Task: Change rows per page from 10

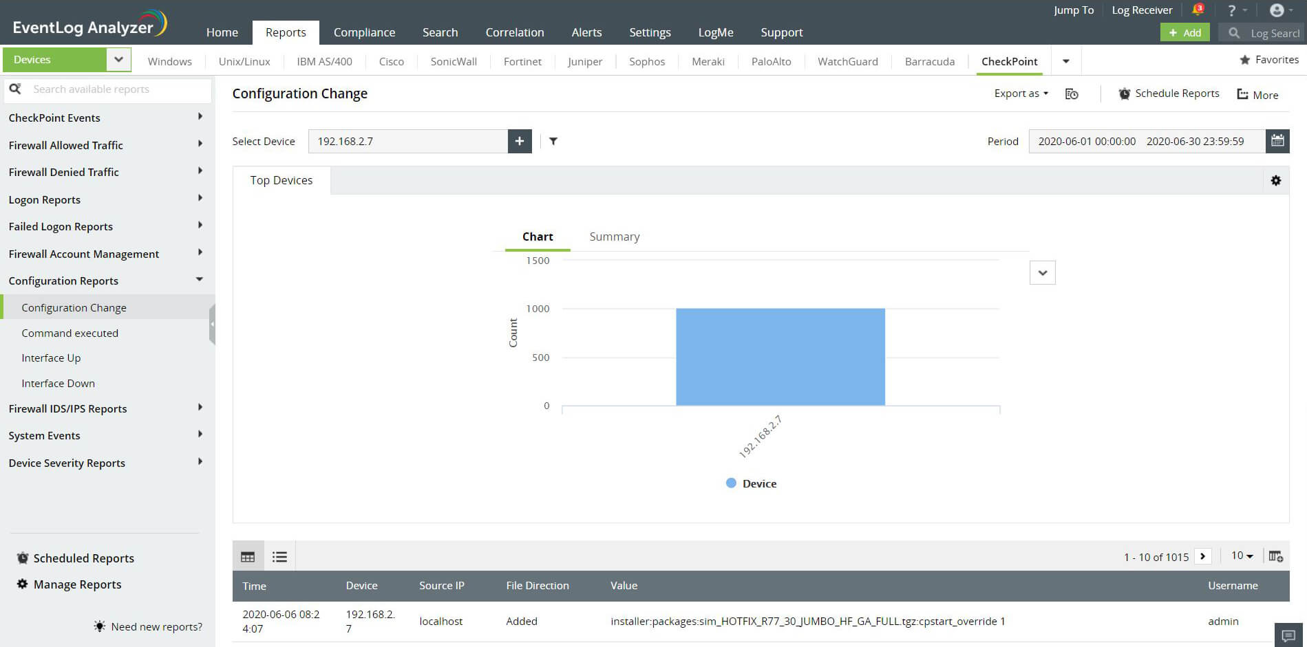Action: 1242,556
